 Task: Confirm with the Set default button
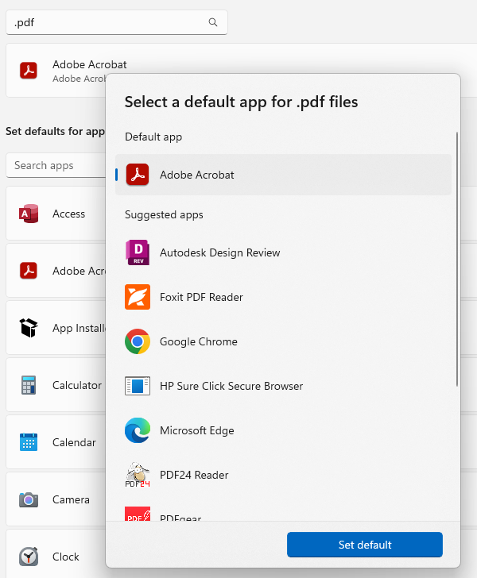pyautogui.click(x=365, y=545)
